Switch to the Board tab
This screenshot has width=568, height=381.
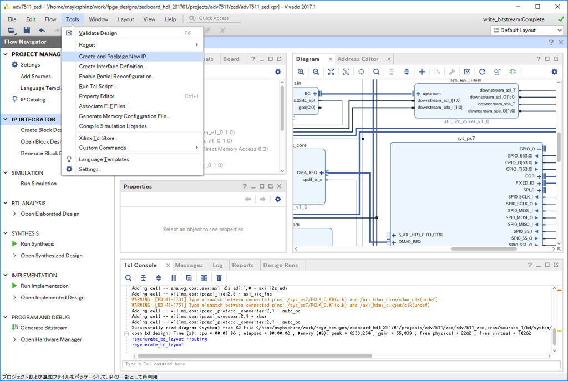231,59
